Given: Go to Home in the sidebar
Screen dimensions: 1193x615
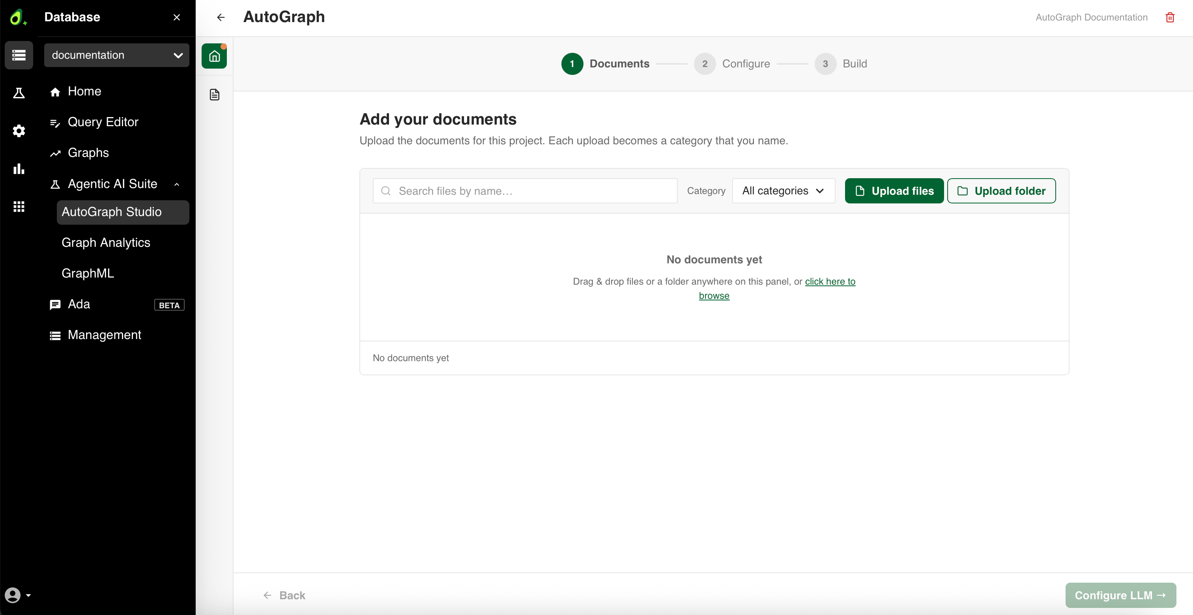Looking at the screenshot, I should (x=84, y=91).
